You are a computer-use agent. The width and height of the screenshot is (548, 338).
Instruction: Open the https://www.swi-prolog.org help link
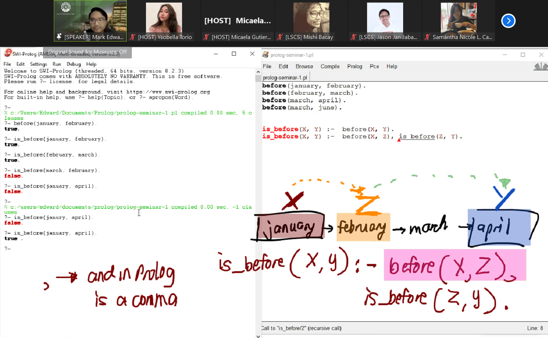pyautogui.click(x=168, y=92)
